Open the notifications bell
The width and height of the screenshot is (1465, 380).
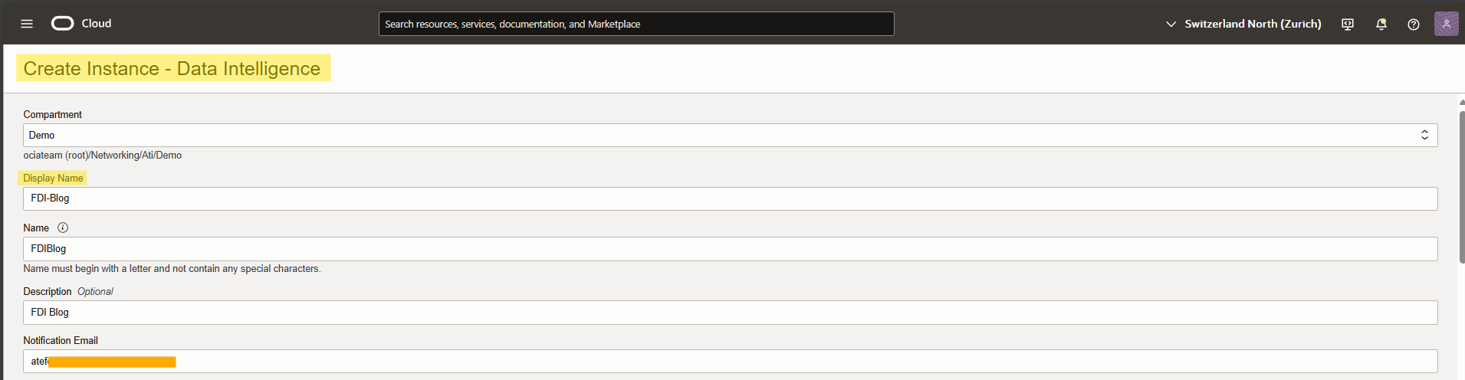[x=1381, y=25]
